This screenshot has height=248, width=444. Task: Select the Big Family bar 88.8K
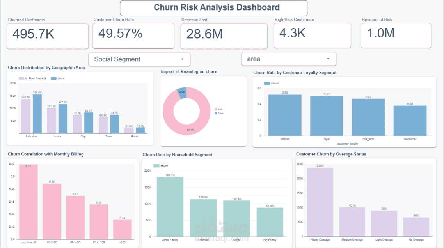270,222
